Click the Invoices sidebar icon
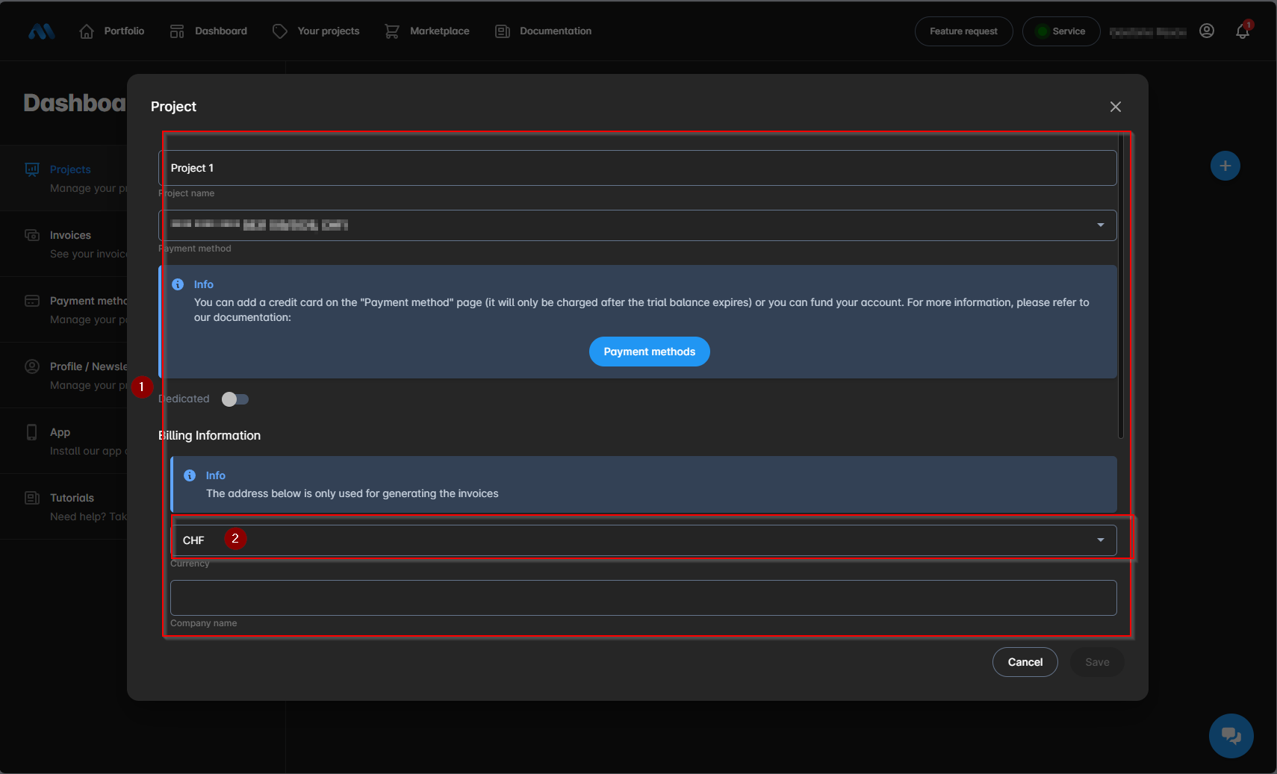Screen dimensions: 1277x774 coord(32,235)
